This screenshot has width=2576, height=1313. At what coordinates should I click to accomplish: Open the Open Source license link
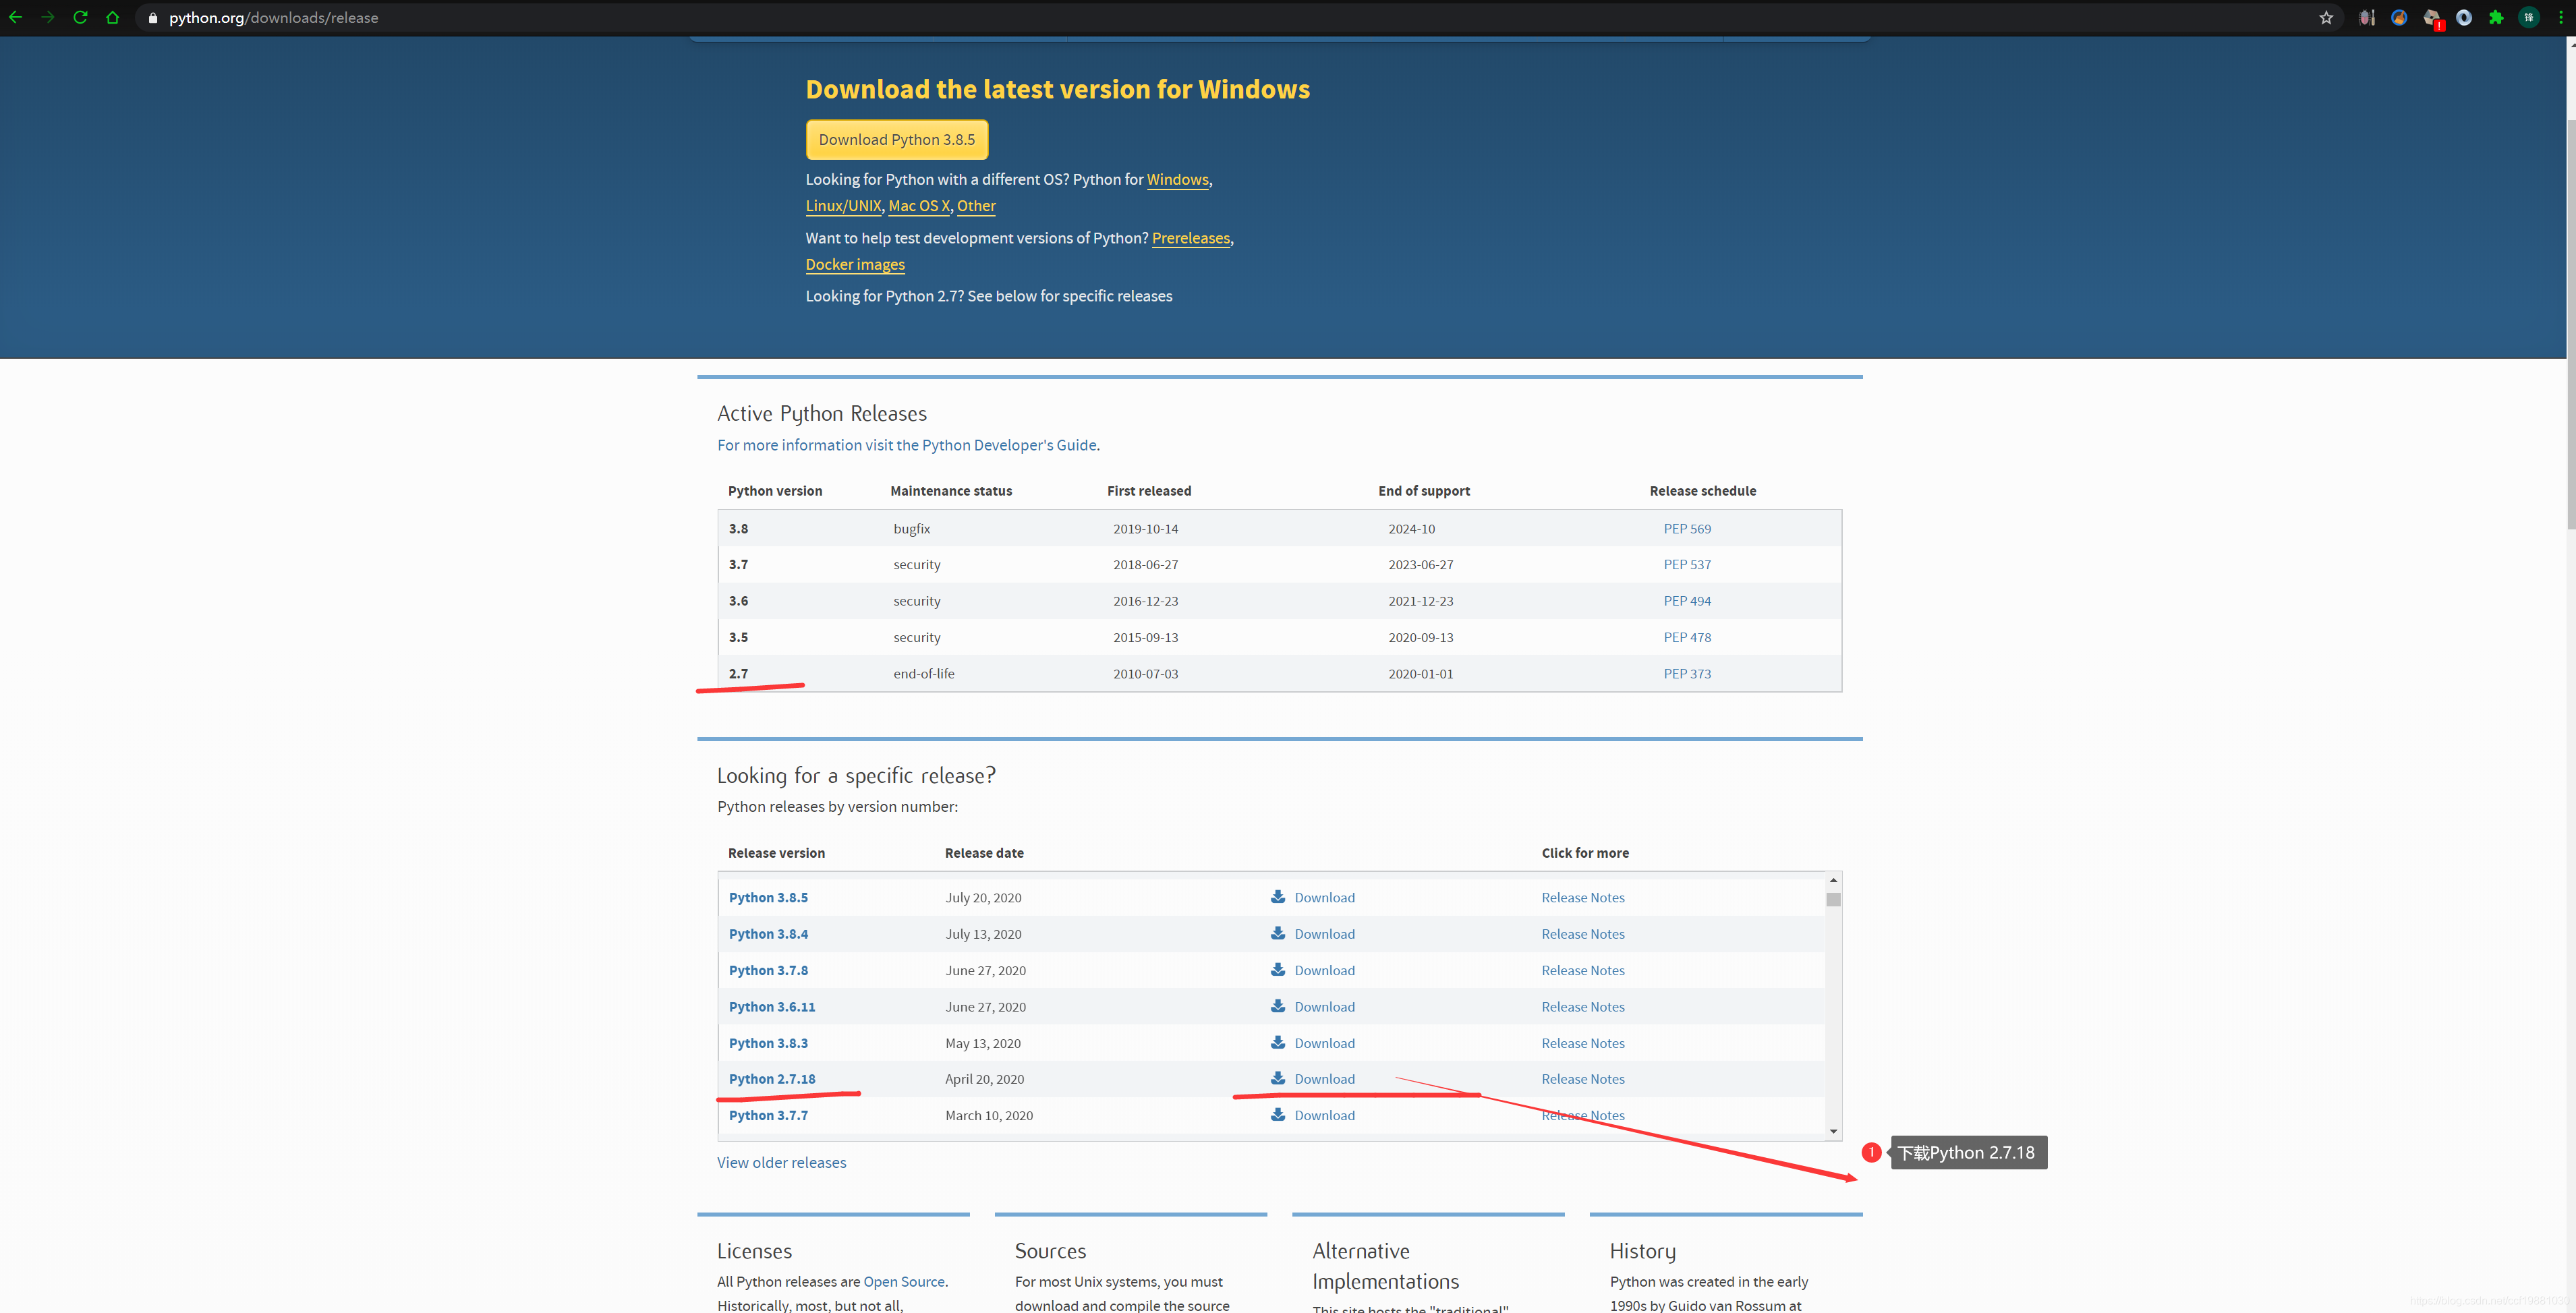point(903,1281)
